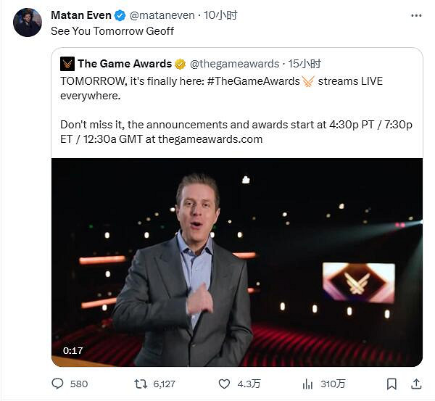Click Matan Even's profile avatar

pyautogui.click(x=28, y=22)
